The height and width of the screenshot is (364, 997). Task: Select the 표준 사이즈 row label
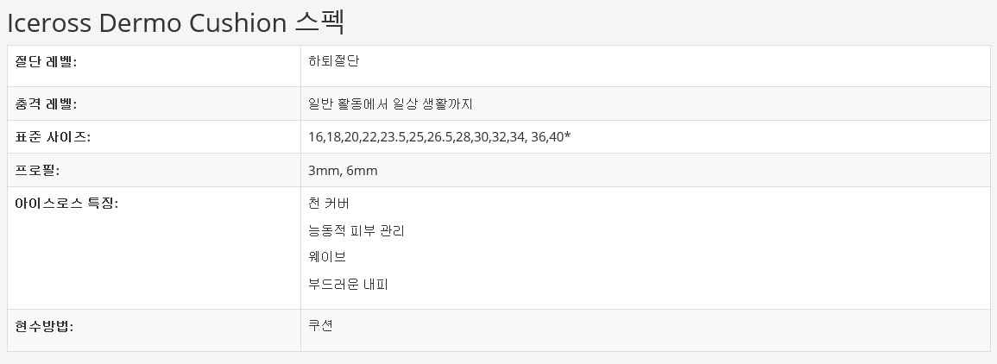point(53,137)
